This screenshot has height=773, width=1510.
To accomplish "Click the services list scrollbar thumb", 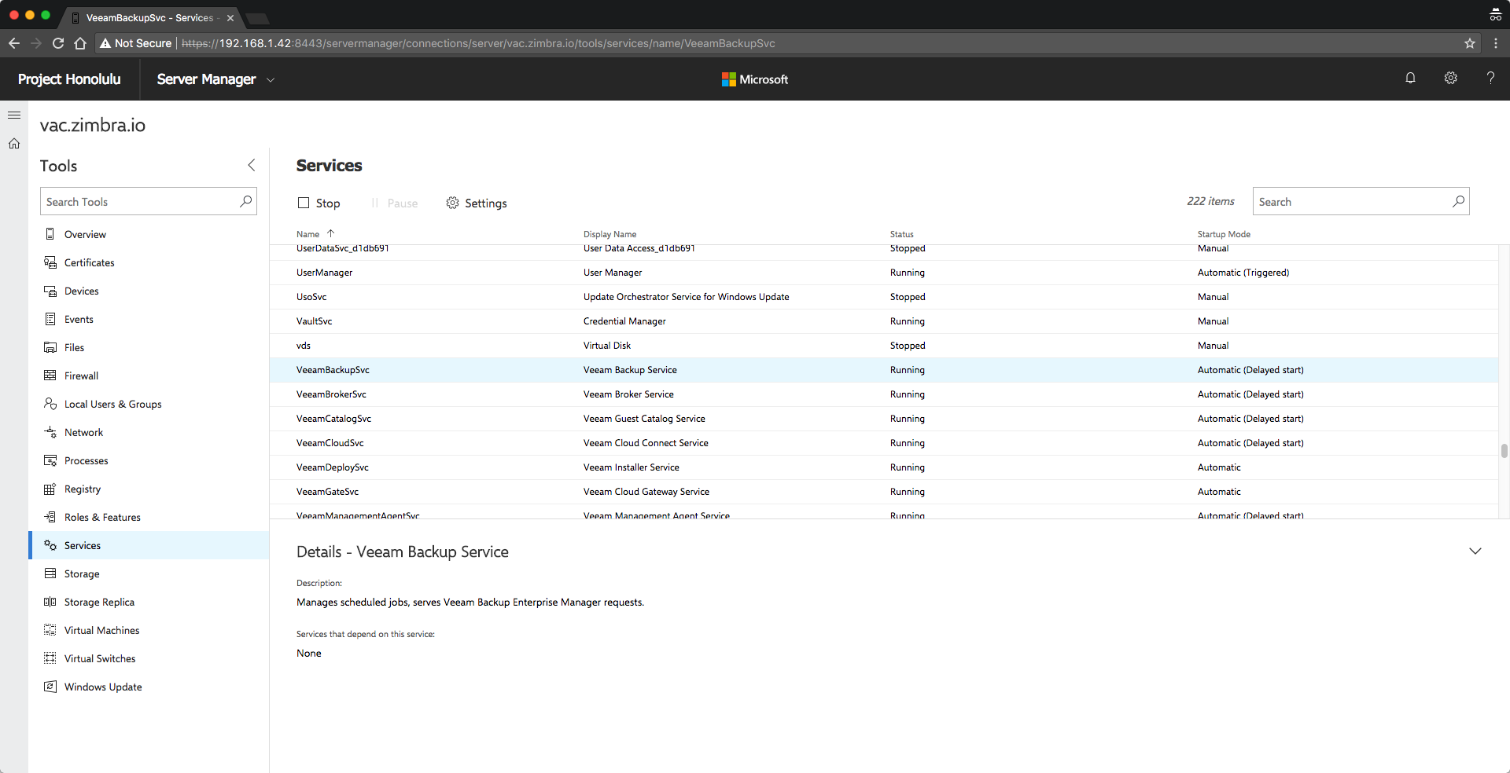I will tap(1504, 451).
